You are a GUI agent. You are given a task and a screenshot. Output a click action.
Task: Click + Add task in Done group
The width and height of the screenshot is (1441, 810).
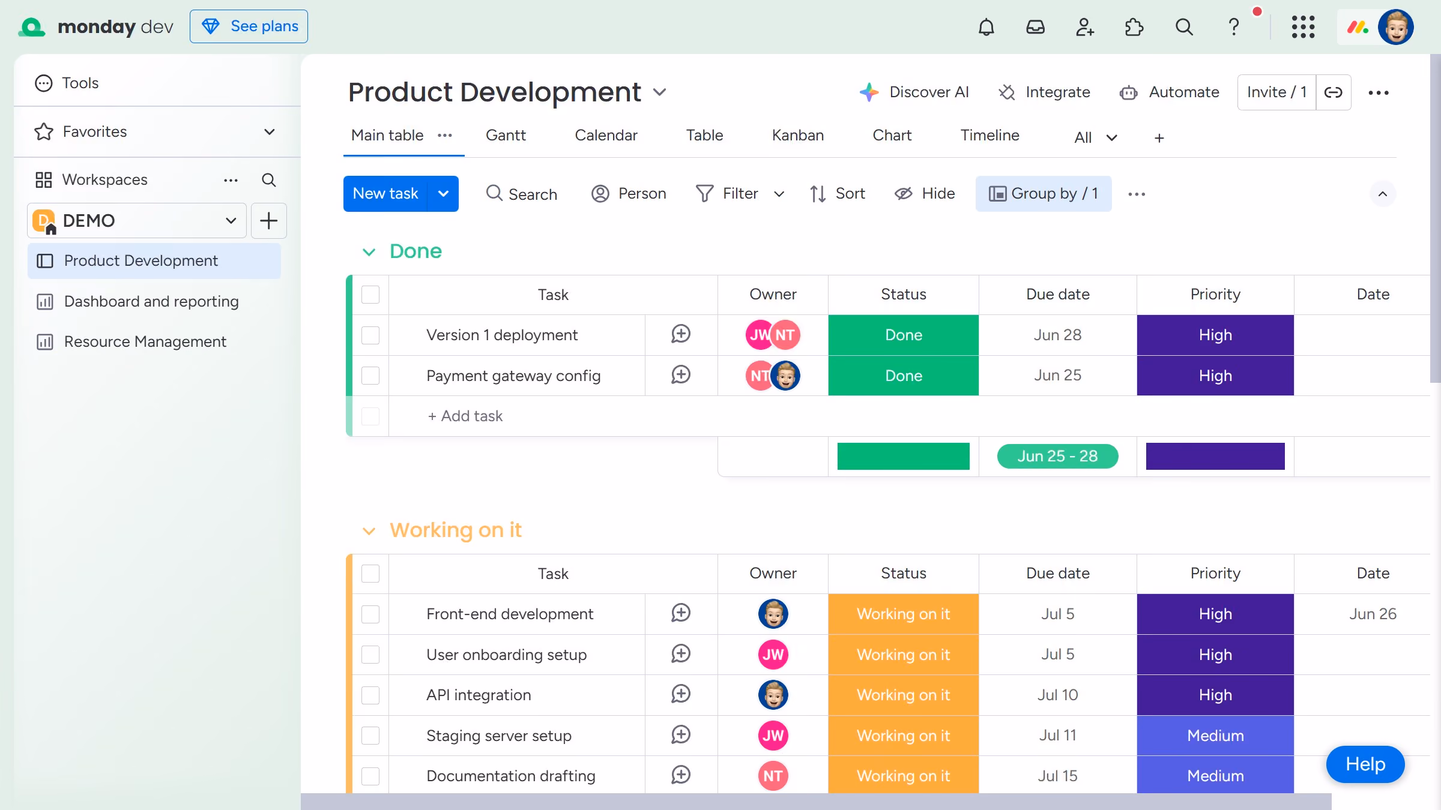point(465,416)
